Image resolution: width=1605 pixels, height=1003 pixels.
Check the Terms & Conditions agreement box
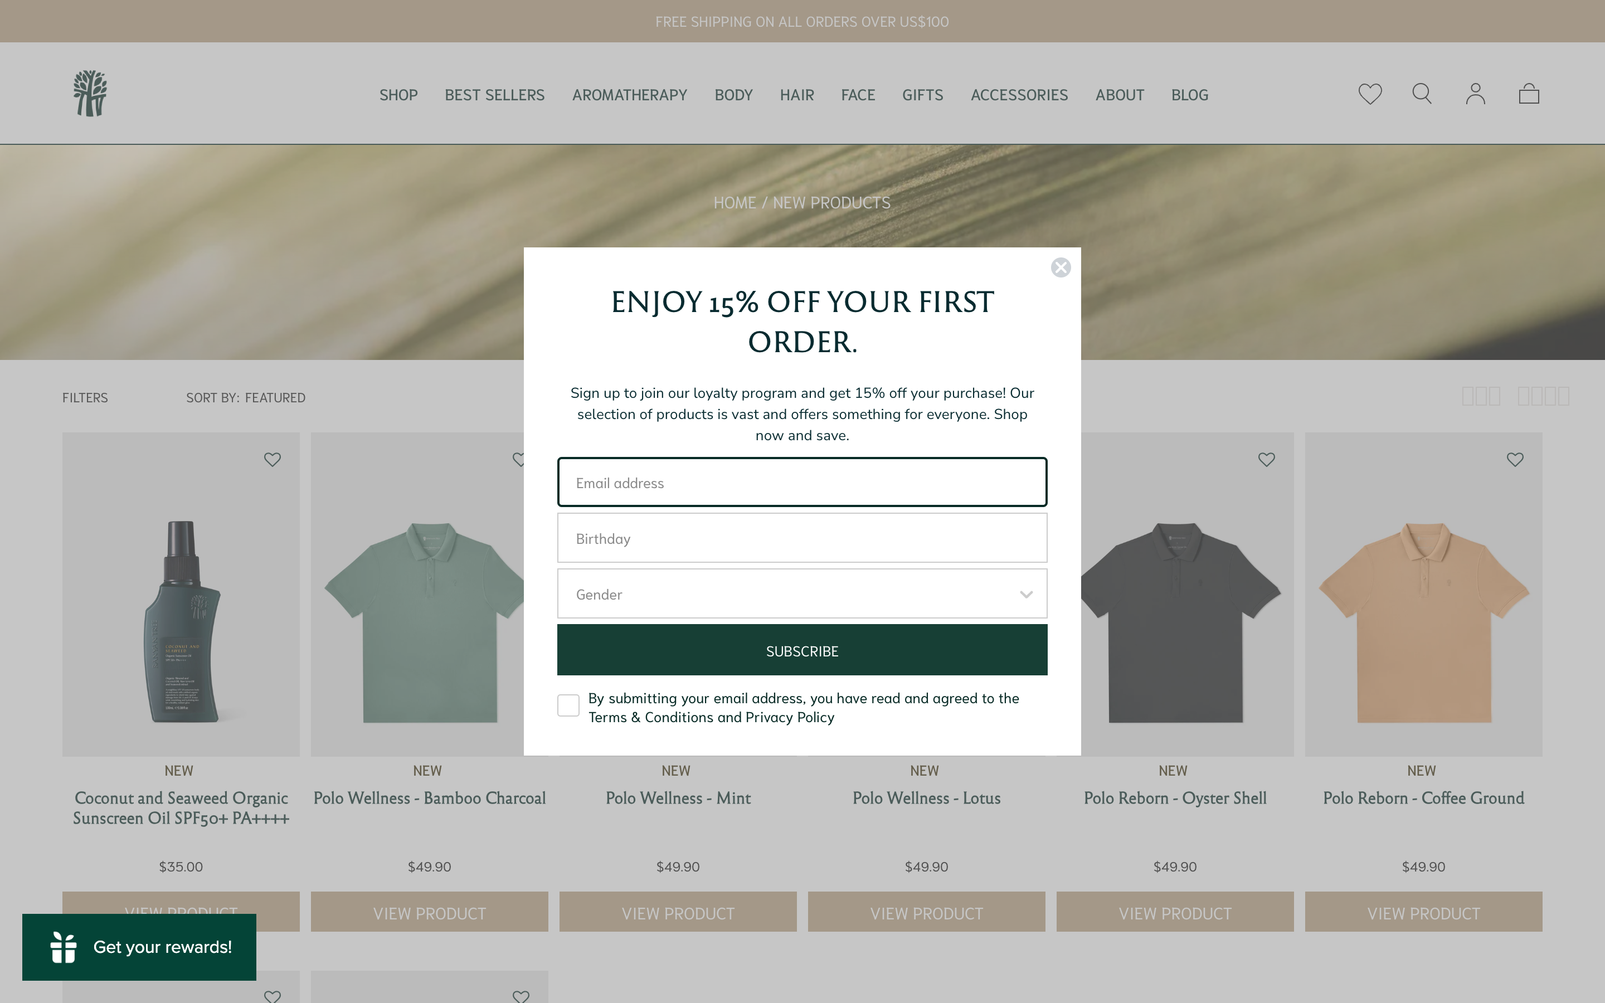pyautogui.click(x=568, y=705)
